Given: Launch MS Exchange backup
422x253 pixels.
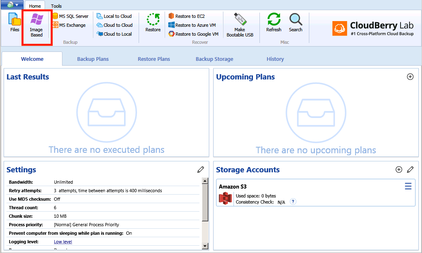Looking at the screenshot, I should click(x=69, y=25).
